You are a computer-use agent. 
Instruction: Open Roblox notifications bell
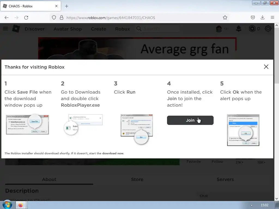pyautogui.click(x=239, y=29)
